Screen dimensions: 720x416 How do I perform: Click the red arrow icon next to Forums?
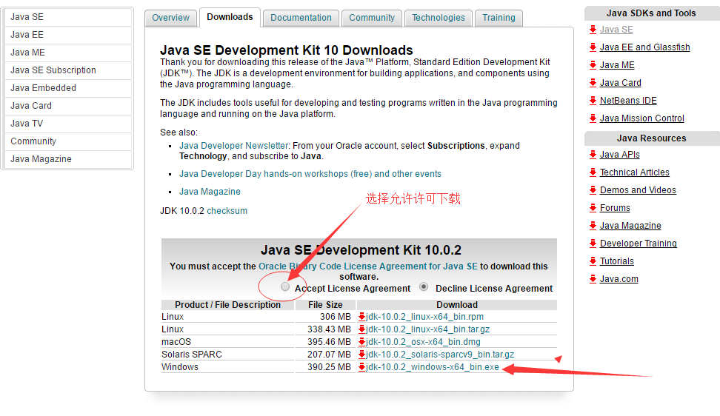[x=593, y=208]
